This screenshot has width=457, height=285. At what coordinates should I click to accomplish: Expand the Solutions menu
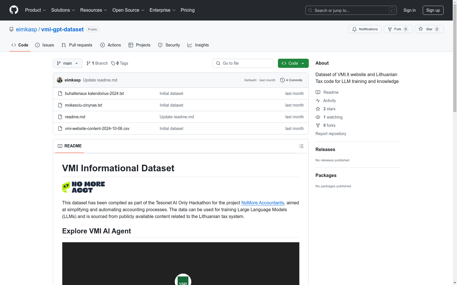click(63, 10)
